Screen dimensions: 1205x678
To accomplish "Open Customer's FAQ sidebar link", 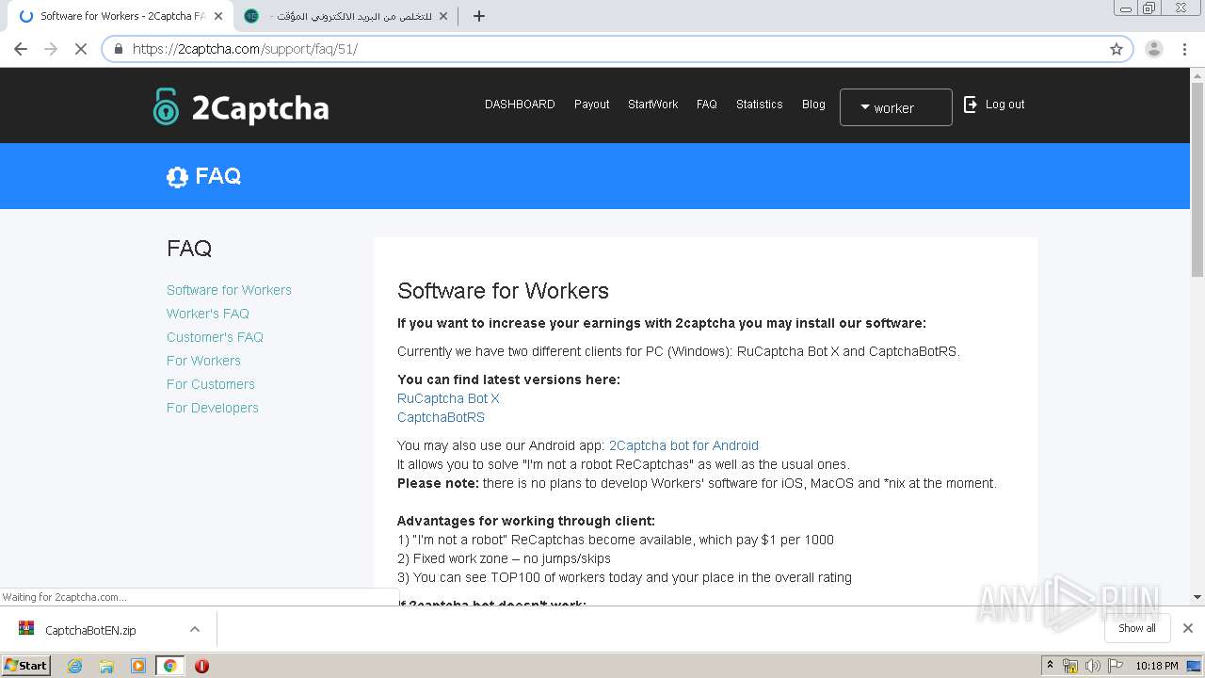I will pos(215,337).
